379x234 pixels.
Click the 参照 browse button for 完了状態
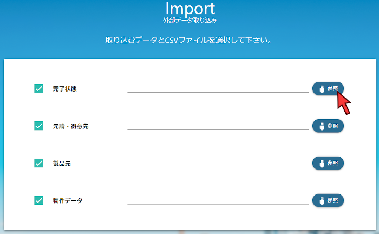tap(328, 88)
